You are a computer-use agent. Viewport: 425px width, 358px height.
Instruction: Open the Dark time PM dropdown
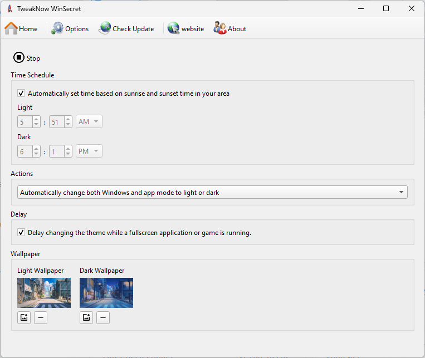tap(89, 151)
